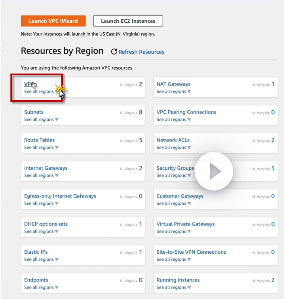This screenshot has width=284, height=299.
Task: Click the N. Virginia count 1 for DHCP options sets
Action: pos(141,224)
